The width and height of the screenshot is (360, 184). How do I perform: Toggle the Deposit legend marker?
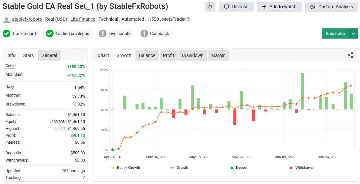[239, 168]
